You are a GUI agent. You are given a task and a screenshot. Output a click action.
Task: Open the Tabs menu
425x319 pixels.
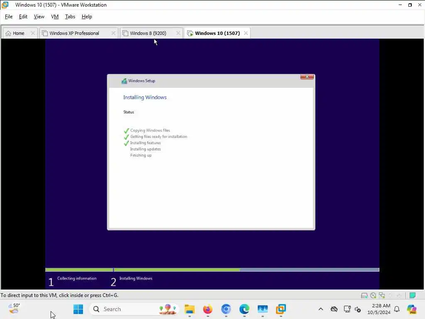click(x=70, y=17)
